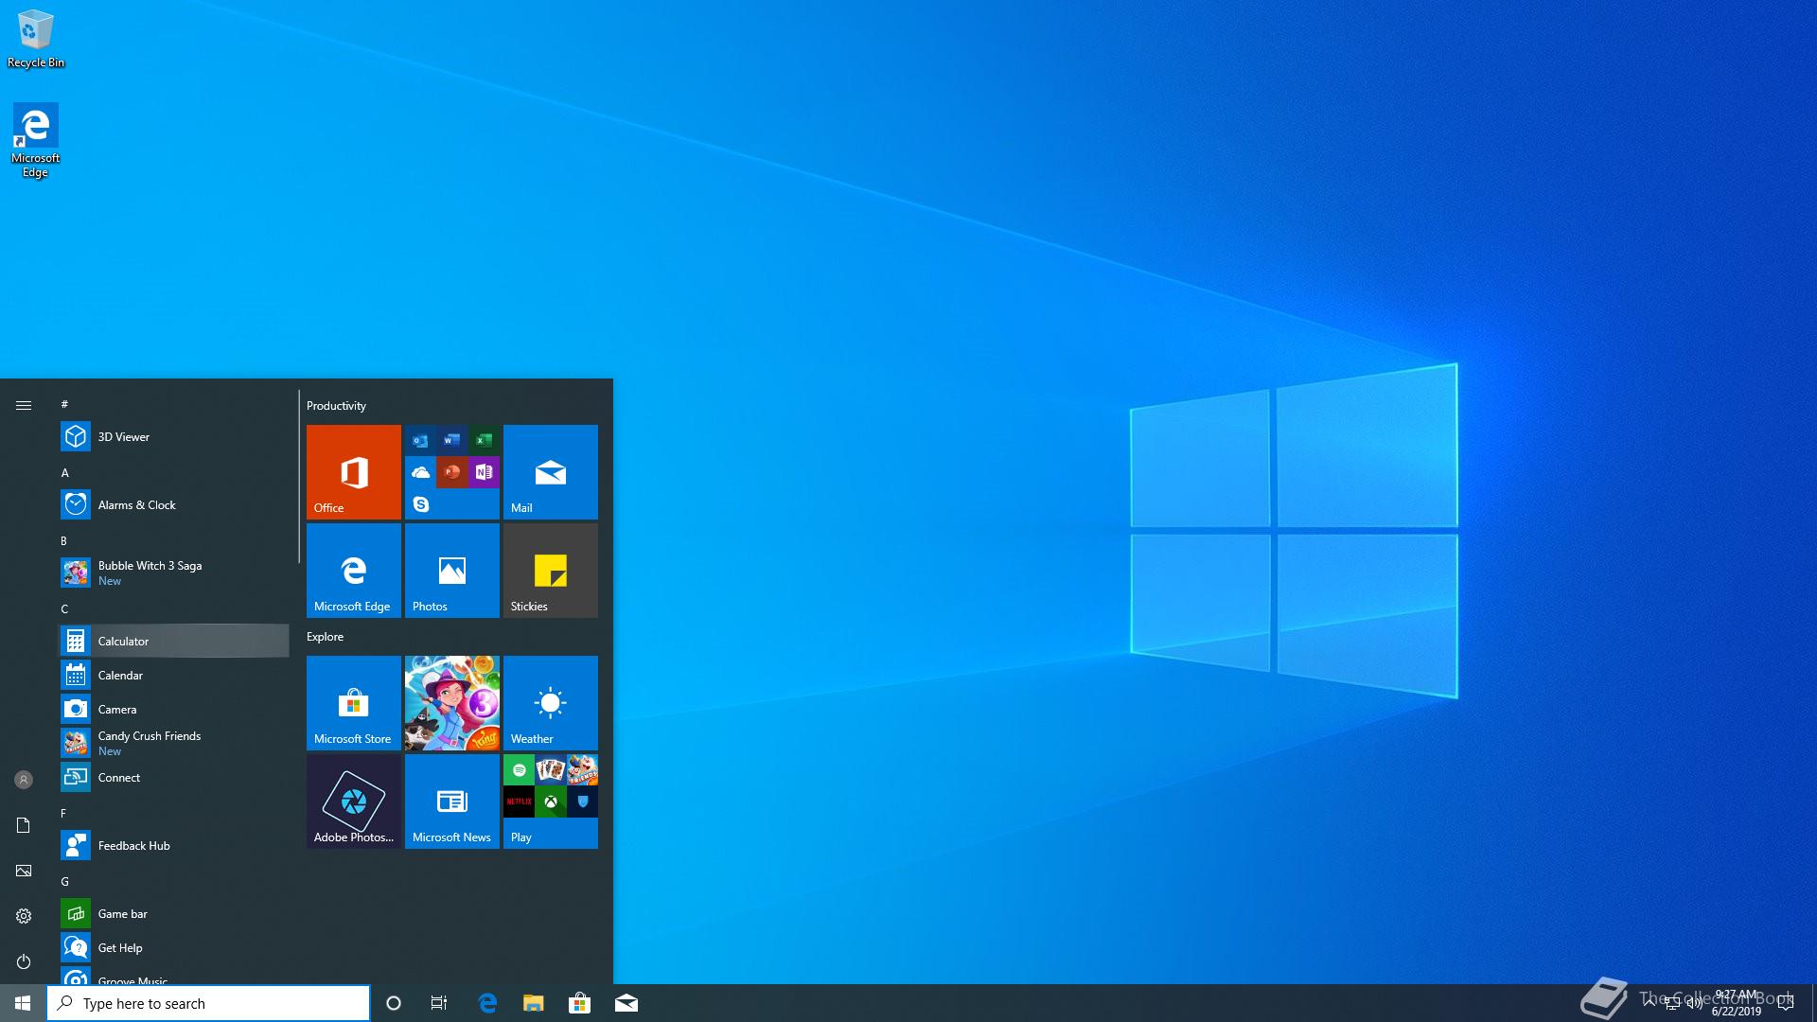Click the Office tile
1817x1022 pixels.
354,472
